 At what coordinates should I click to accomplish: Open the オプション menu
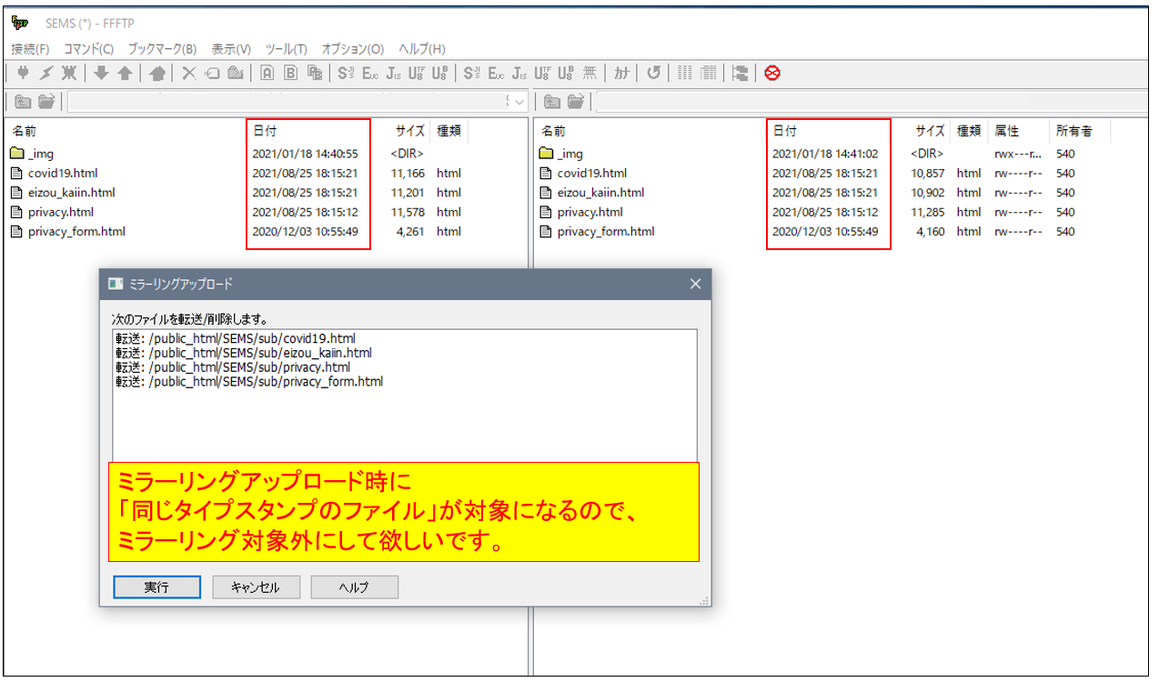coord(353,49)
